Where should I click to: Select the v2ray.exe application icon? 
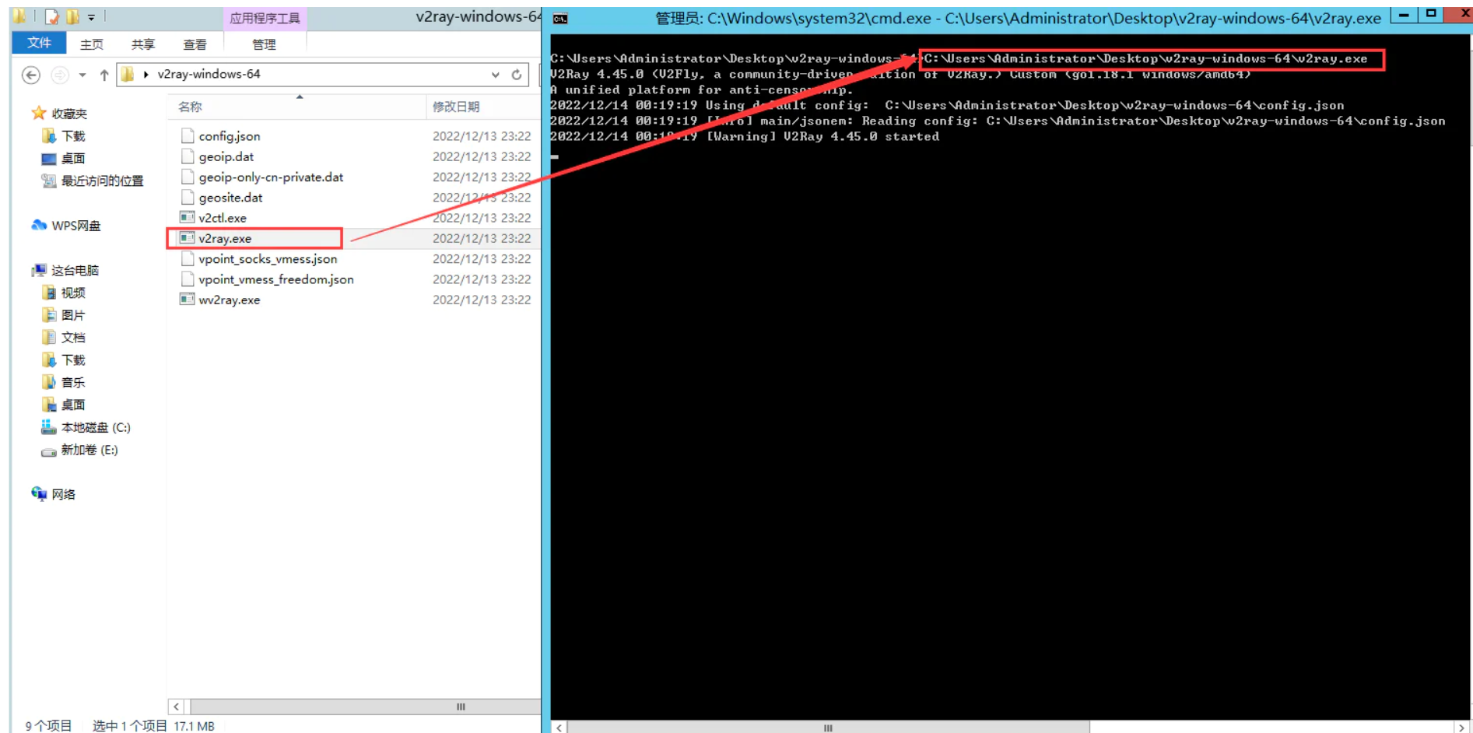coord(187,237)
